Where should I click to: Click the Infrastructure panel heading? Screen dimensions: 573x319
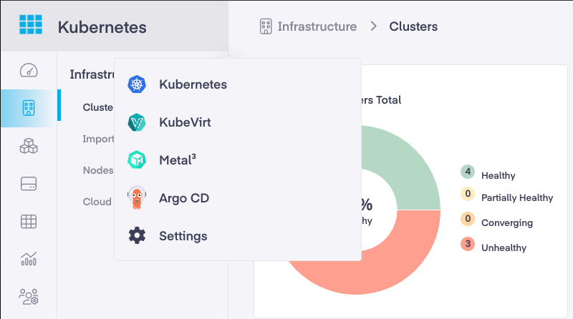tap(92, 74)
